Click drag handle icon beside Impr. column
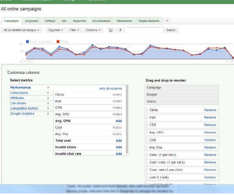 tap(147, 117)
